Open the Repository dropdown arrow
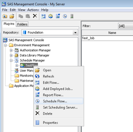This screenshot has height=132, width=133. pyautogui.click(x=75, y=32)
